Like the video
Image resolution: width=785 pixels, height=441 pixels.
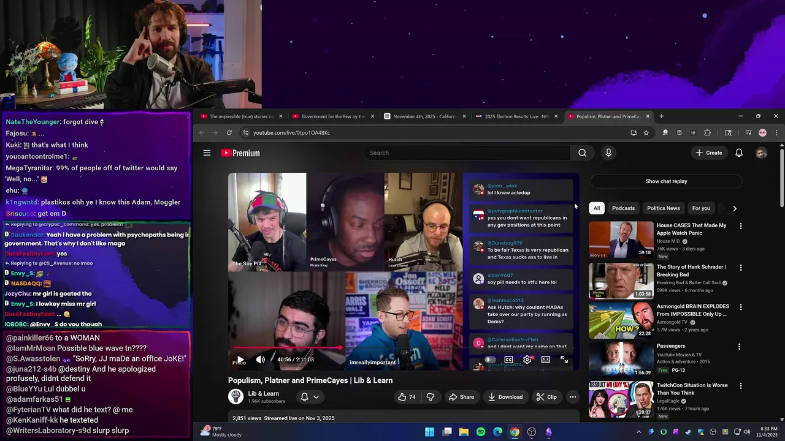pyautogui.click(x=406, y=397)
